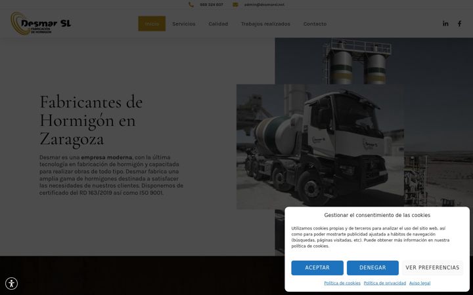
Task: Open the Facebook page icon
Action: coord(459,24)
